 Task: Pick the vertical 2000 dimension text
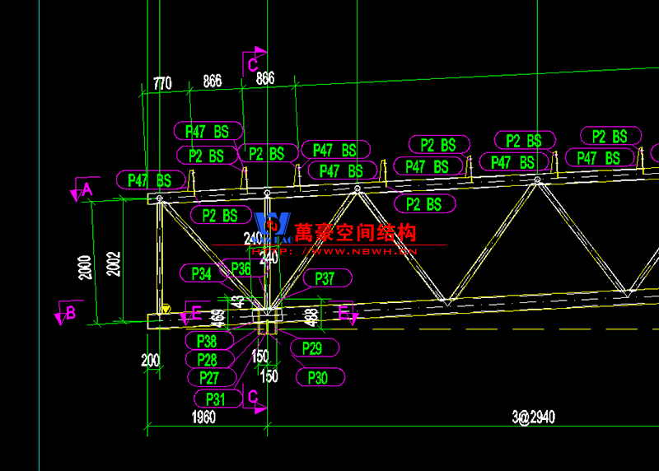tap(85, 268)
